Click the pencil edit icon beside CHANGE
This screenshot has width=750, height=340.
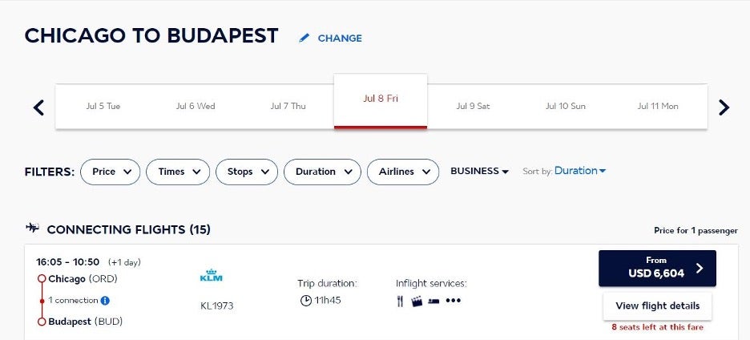304,38
